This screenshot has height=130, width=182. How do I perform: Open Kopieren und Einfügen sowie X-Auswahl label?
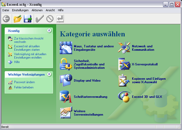(149, 80)
